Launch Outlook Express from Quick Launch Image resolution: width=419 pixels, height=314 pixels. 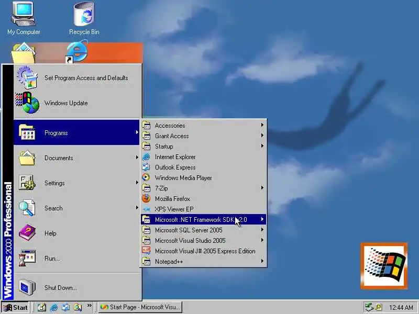coord(66,307)
